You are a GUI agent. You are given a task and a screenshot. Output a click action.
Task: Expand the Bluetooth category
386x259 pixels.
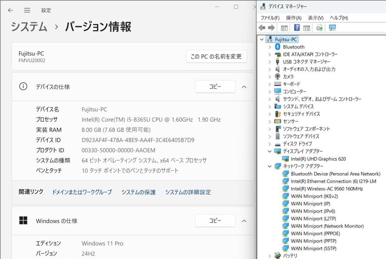click(270, 47)
